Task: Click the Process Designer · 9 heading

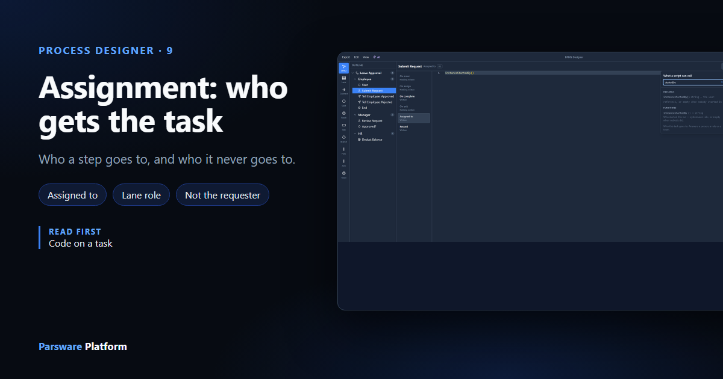Action: point(105,51)
